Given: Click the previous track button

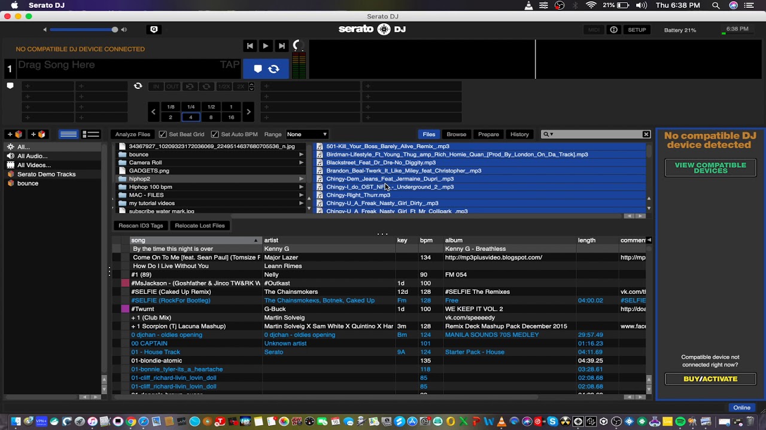Looking at the screenshot, I should point(250,46).
